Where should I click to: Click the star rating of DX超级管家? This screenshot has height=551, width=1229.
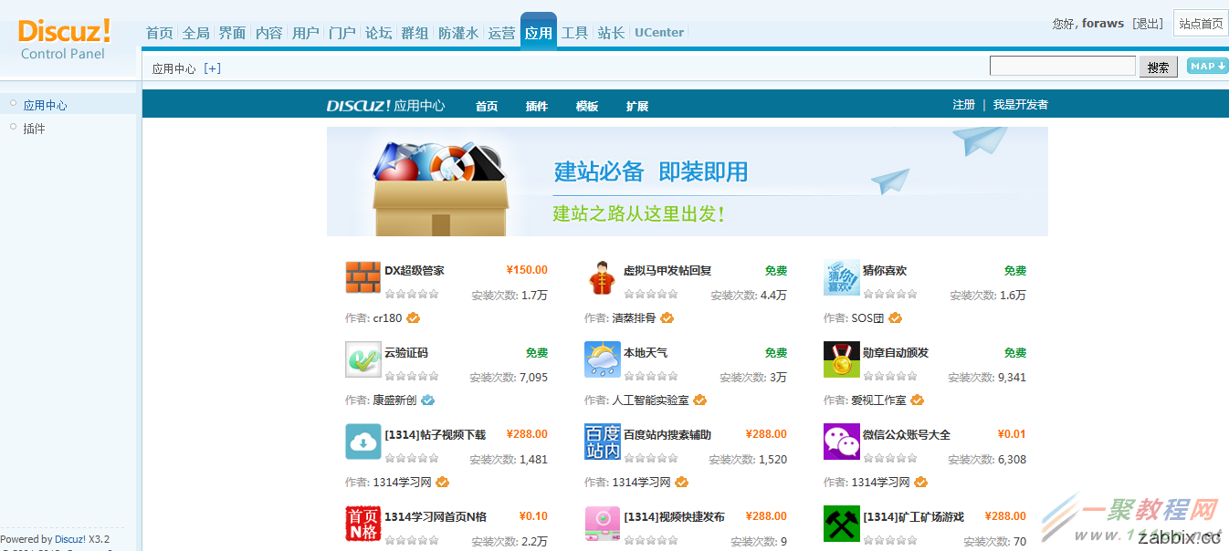pyautogui.click(x=412, y=294)
